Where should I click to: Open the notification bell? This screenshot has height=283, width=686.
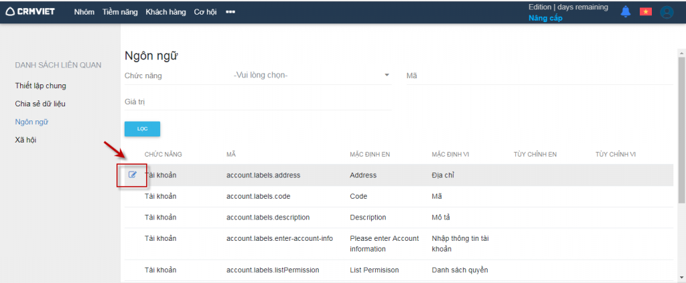coord(626,11)
